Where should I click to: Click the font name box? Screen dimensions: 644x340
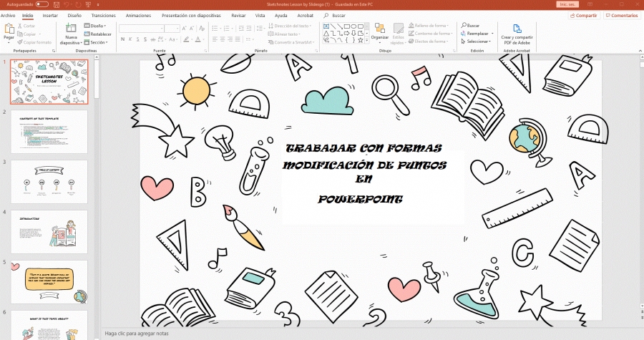tap(141, 29)
